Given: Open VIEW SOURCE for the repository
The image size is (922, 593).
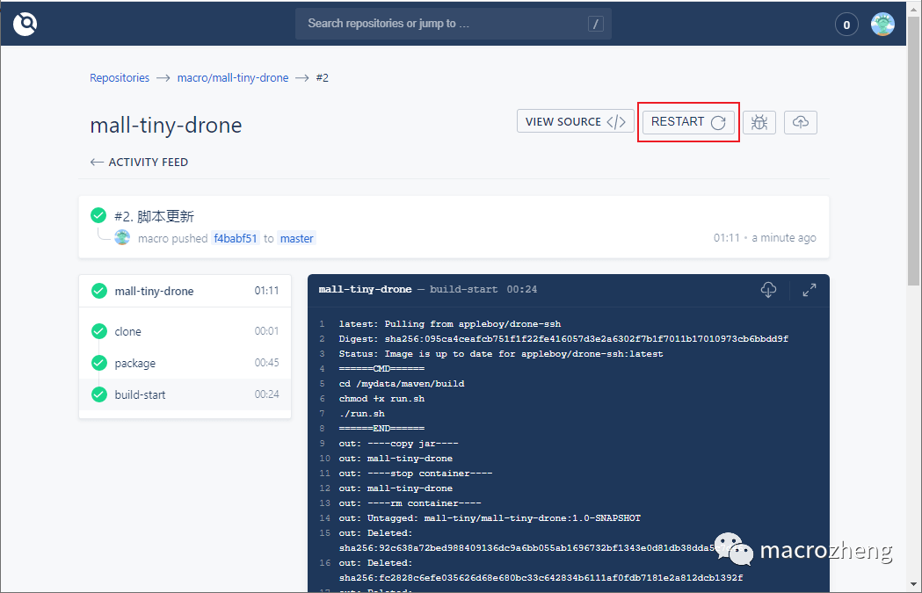Looking at the screenshot, I should pos(575,122).
